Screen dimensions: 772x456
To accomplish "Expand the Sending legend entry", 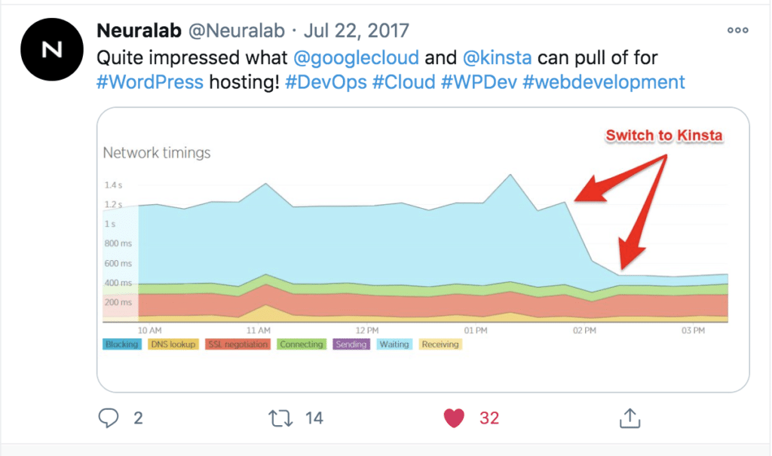I will [x=350, y=344].
